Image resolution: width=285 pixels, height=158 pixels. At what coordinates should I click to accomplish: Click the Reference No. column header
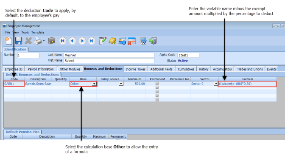[180, 79]
